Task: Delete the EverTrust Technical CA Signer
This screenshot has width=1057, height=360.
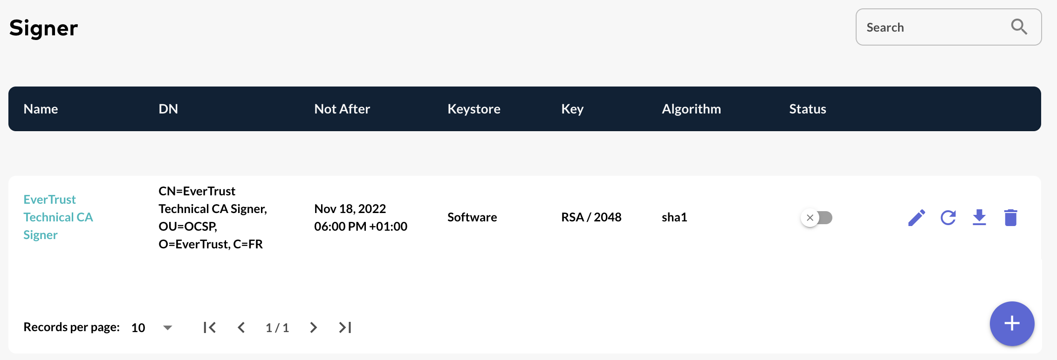Action: coord(1010,217)
